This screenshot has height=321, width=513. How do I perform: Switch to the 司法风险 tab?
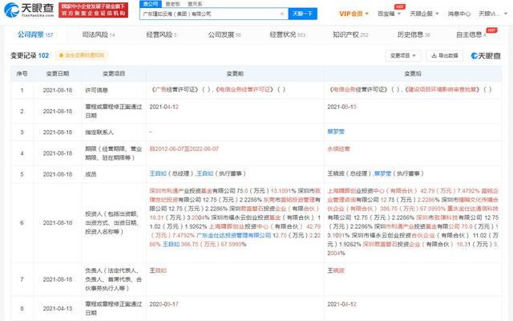click(x=99, y=35)
